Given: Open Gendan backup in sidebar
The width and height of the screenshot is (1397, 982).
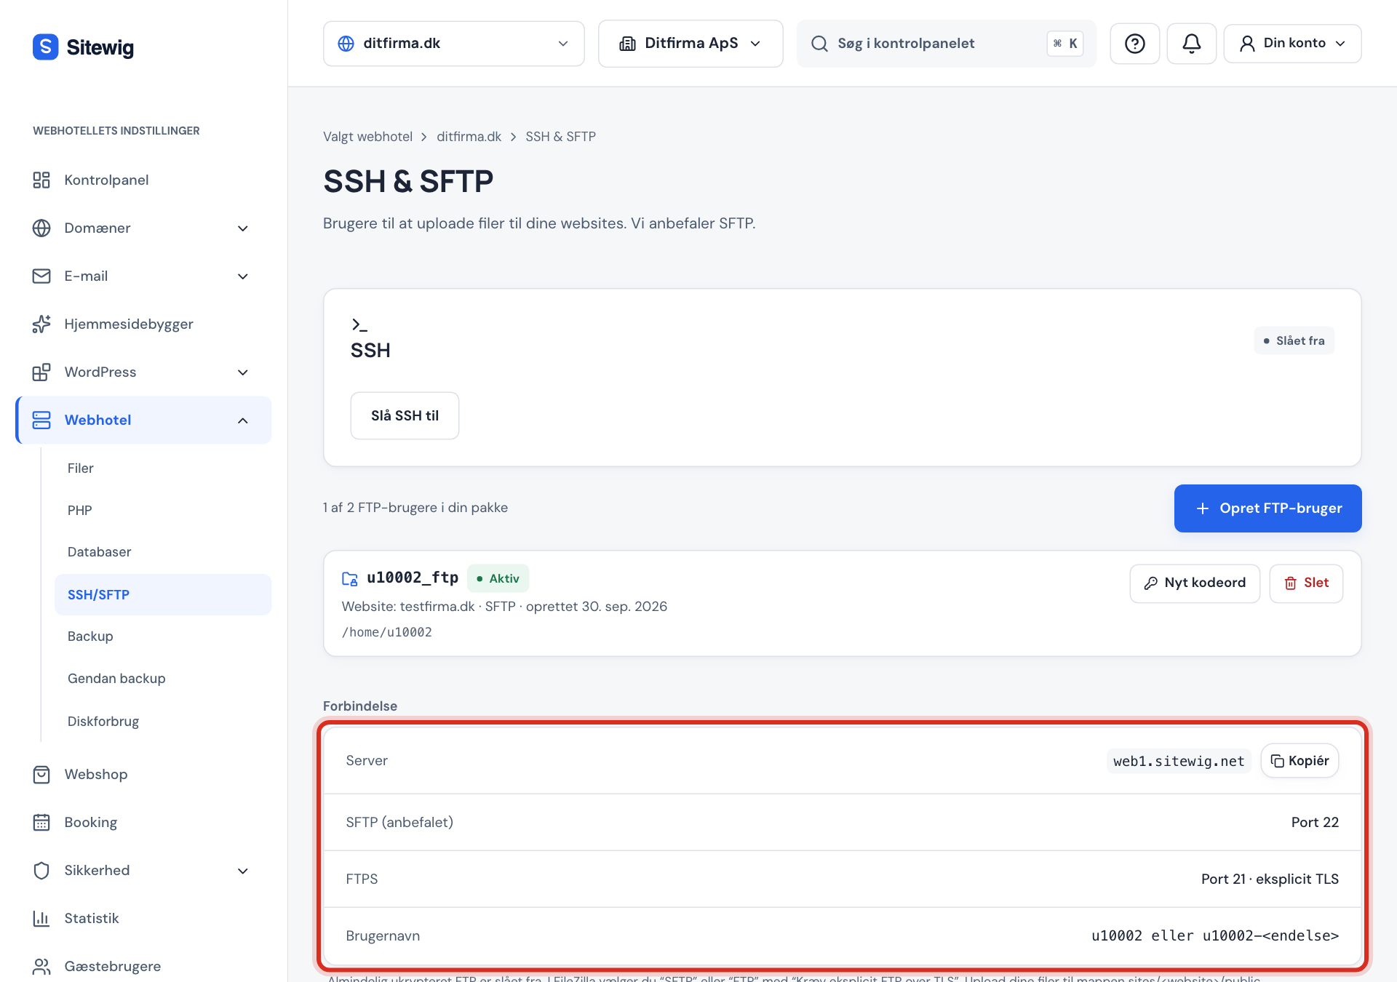Looking at the screenshot, I should pyautogui.click(x=163, y=679).
